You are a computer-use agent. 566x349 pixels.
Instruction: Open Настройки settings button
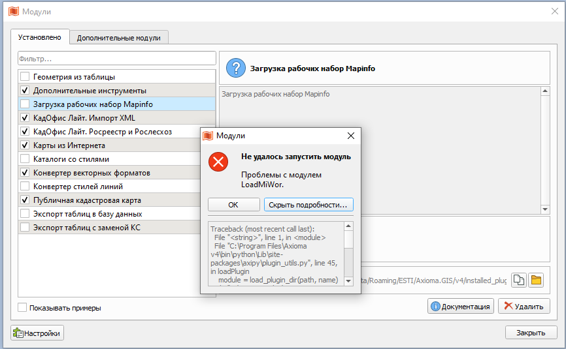[x=37, y=333]
